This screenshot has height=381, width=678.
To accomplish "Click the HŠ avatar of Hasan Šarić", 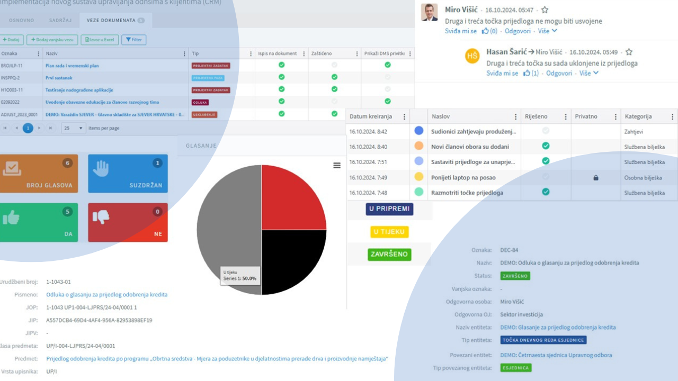I will (x=472, y=56).
